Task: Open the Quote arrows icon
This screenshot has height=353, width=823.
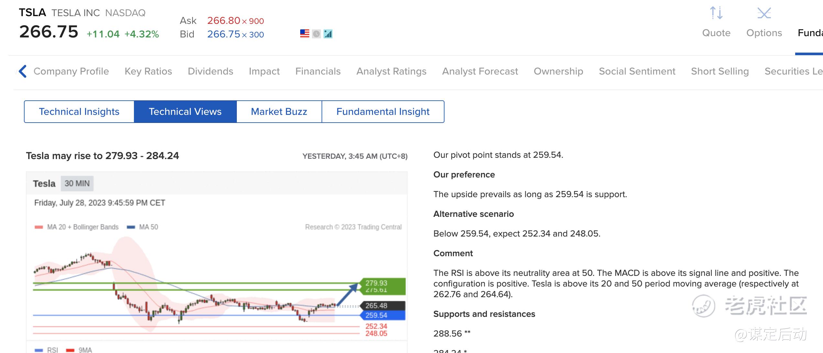Action: coord(716,14)
